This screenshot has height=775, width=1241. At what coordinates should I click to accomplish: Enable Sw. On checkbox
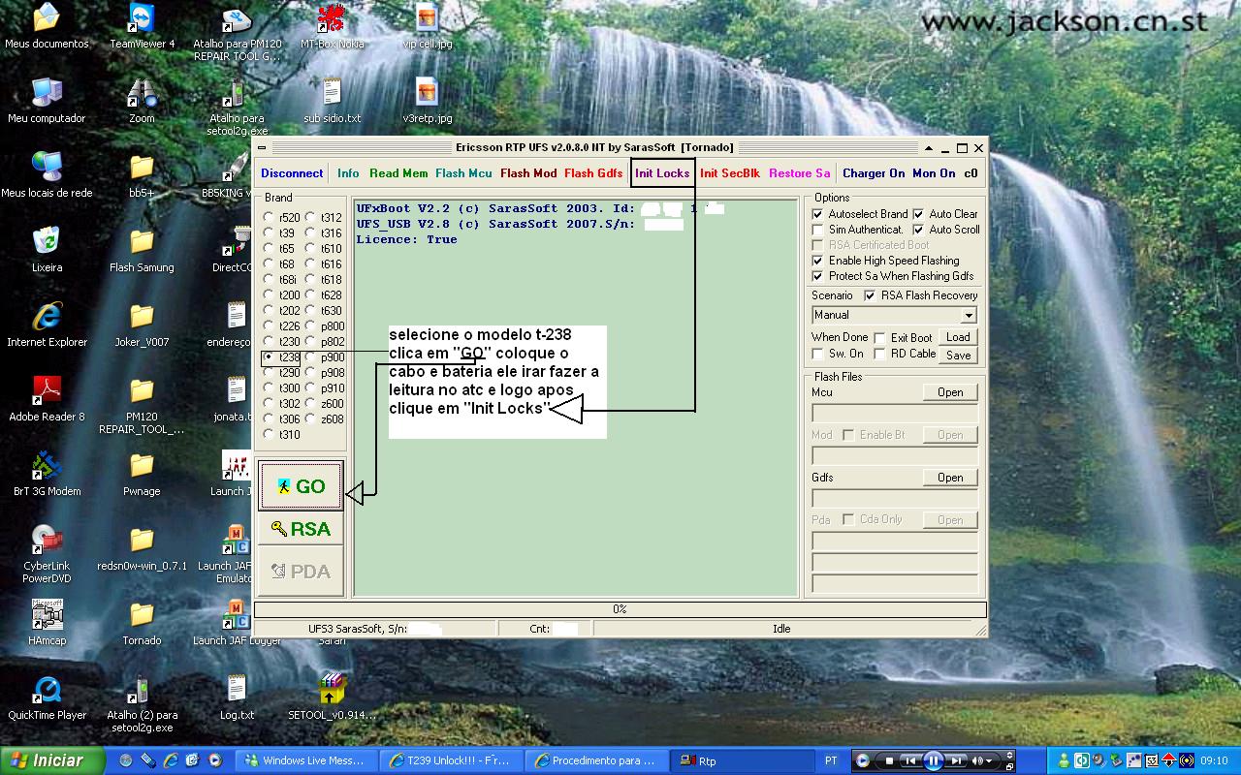817,354
